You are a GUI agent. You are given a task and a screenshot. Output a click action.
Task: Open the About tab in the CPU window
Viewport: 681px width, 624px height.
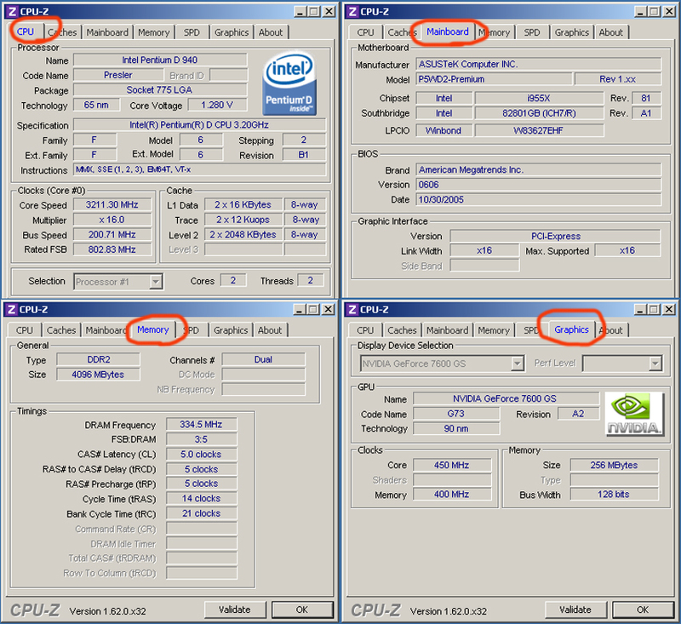[x=271, y=32]
